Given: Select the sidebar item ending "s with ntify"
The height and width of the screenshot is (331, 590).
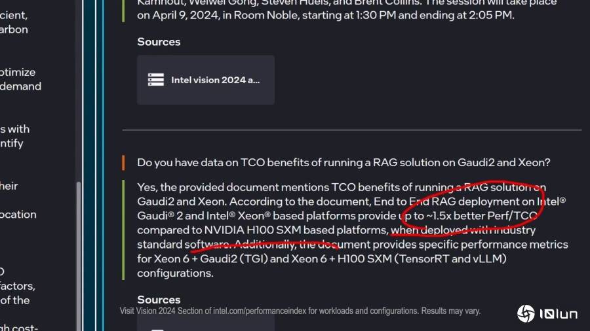Looking at the screenshot, I should [x=14, y=136].
